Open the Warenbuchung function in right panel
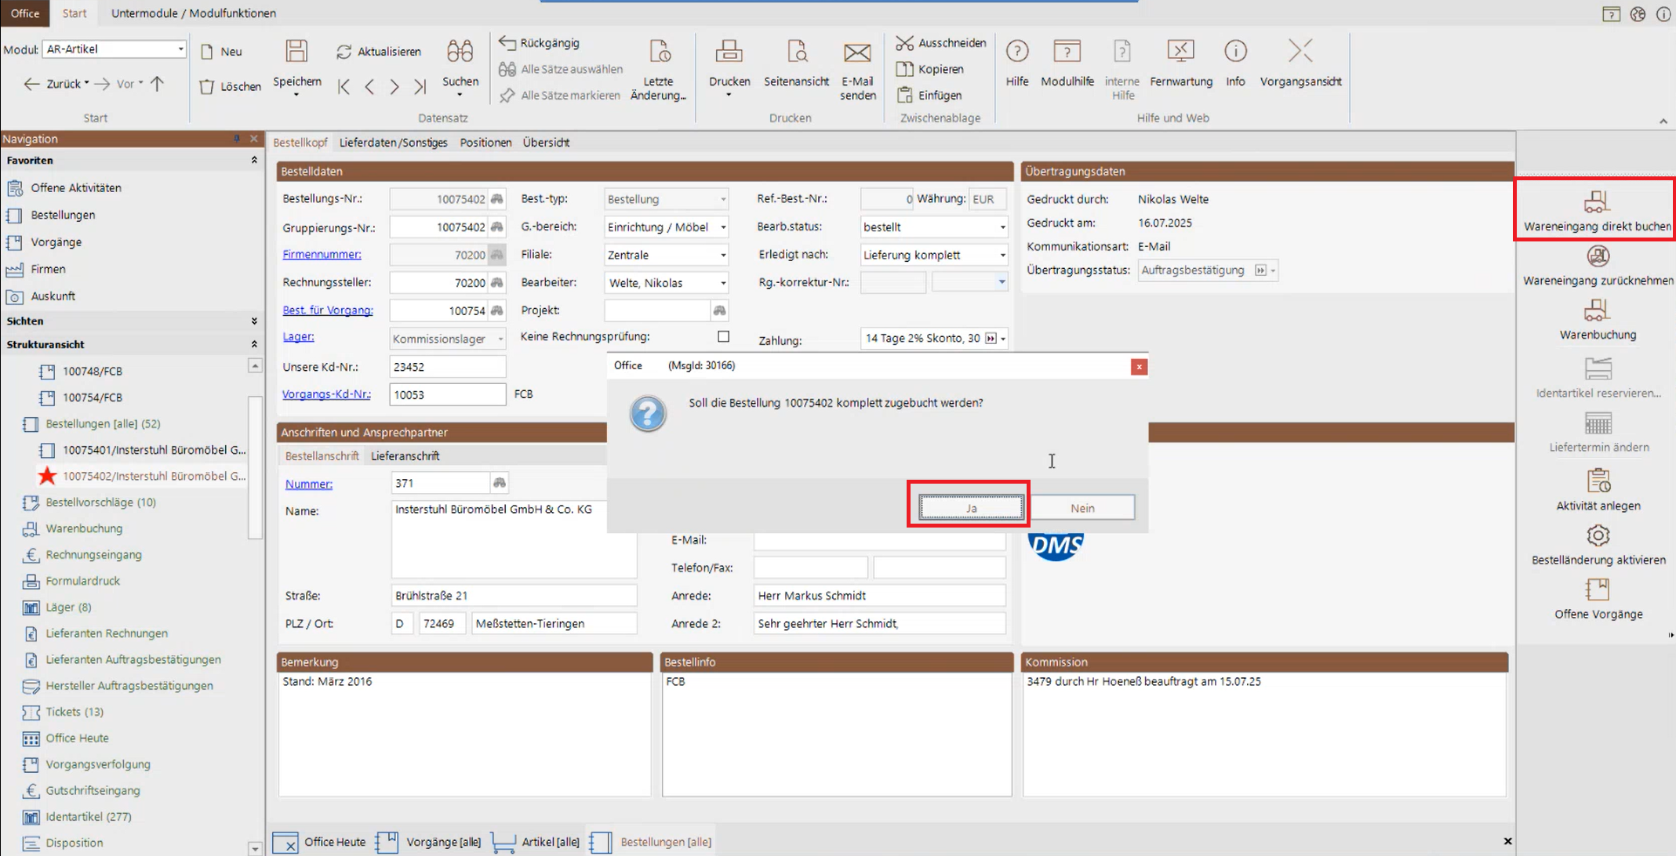This screenshot has width=1676, height=856. (x=1597, y=311)
